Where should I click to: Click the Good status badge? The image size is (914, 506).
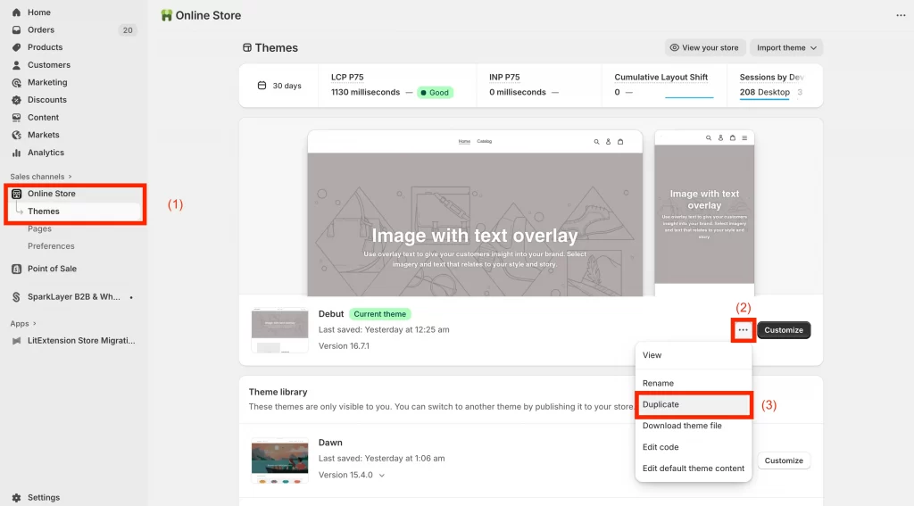pyautogui.click(x=435, y=93)
